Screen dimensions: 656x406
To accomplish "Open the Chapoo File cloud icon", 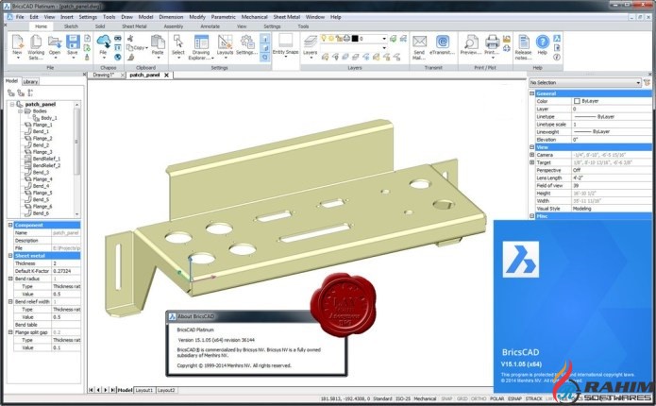I will tap(103, 42).
